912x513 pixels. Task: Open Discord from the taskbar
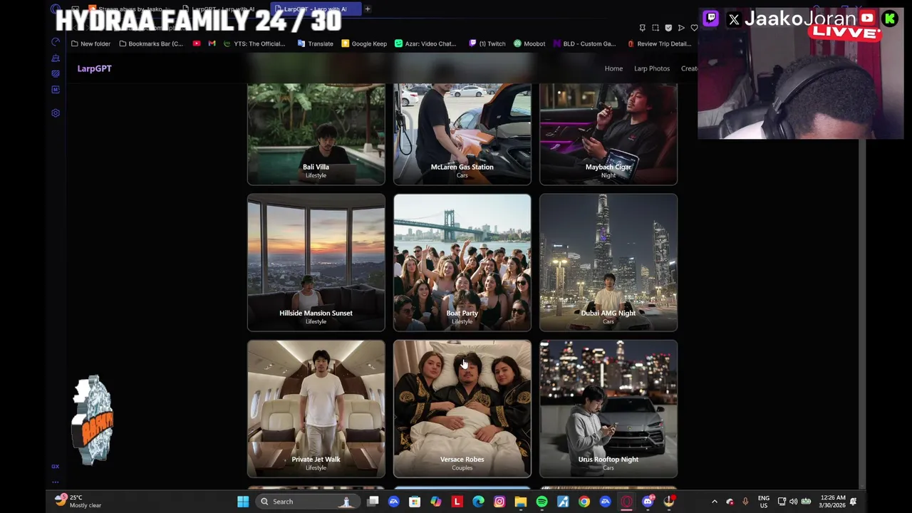[648, 502]
